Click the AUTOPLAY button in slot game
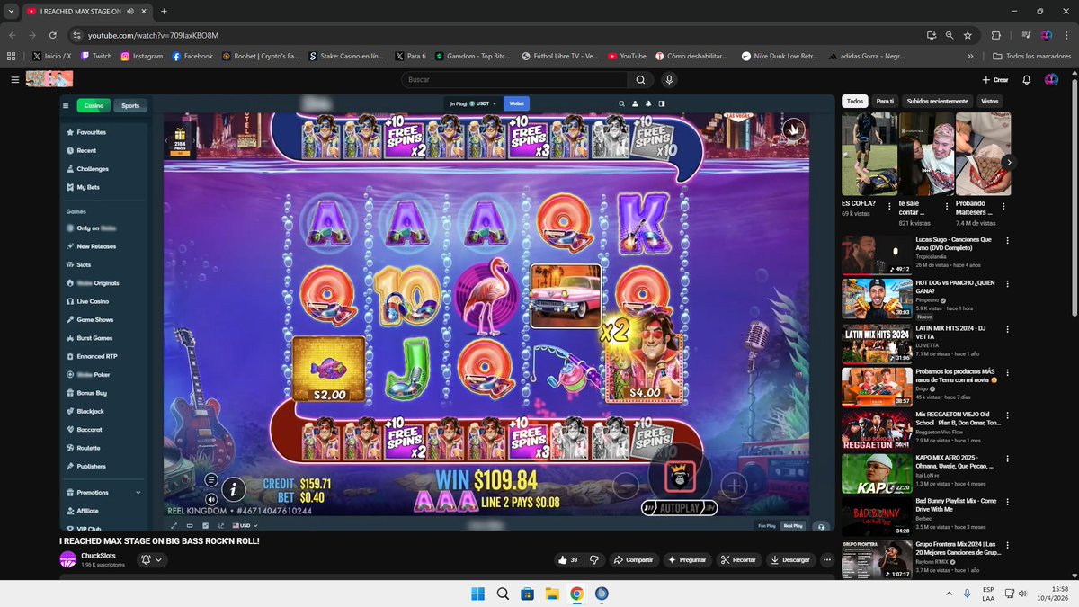1079x607 pixels. (680, 508)
